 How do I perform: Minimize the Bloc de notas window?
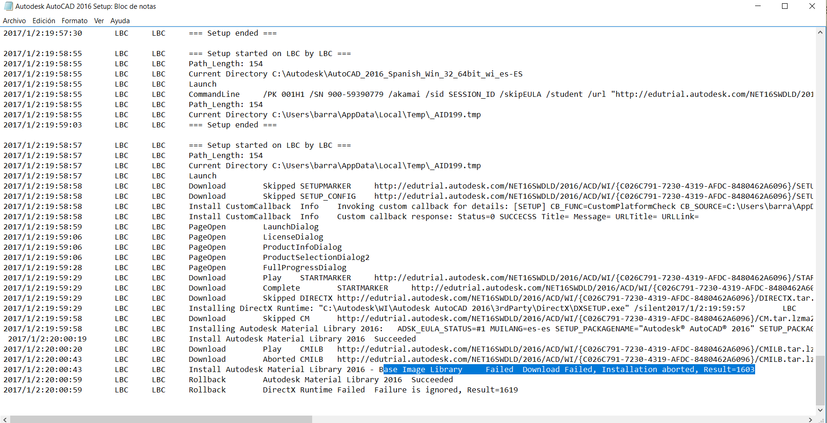(x=758, y=6)
